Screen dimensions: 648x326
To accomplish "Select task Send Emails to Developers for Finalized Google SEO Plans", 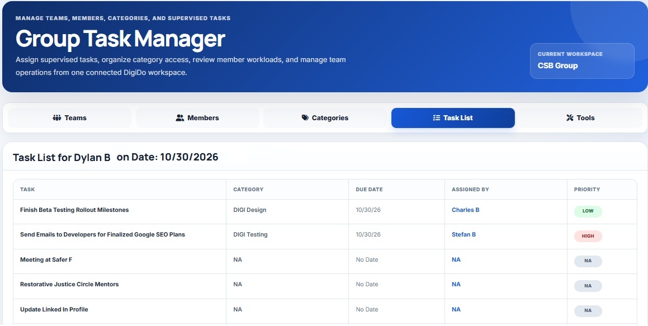I will (x=102, y=234).
